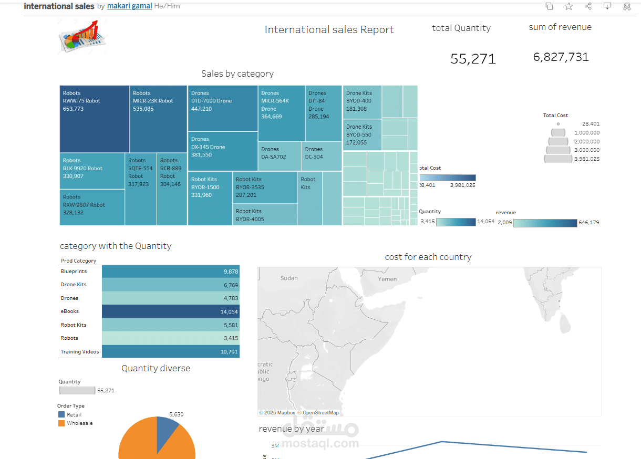Click the 'Prod Category' column header
Screen dimensions: 641x459
[x=79, y=260]
